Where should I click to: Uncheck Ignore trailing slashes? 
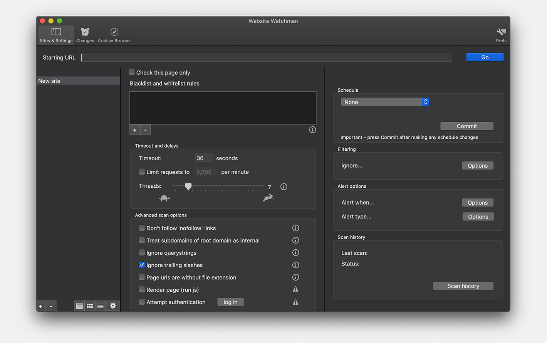pos(142,265)
